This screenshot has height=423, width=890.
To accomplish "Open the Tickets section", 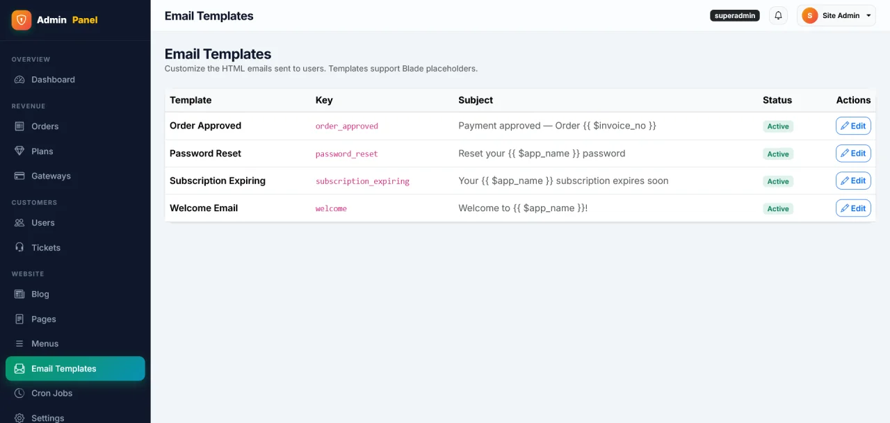I will [x=75, y=248].
